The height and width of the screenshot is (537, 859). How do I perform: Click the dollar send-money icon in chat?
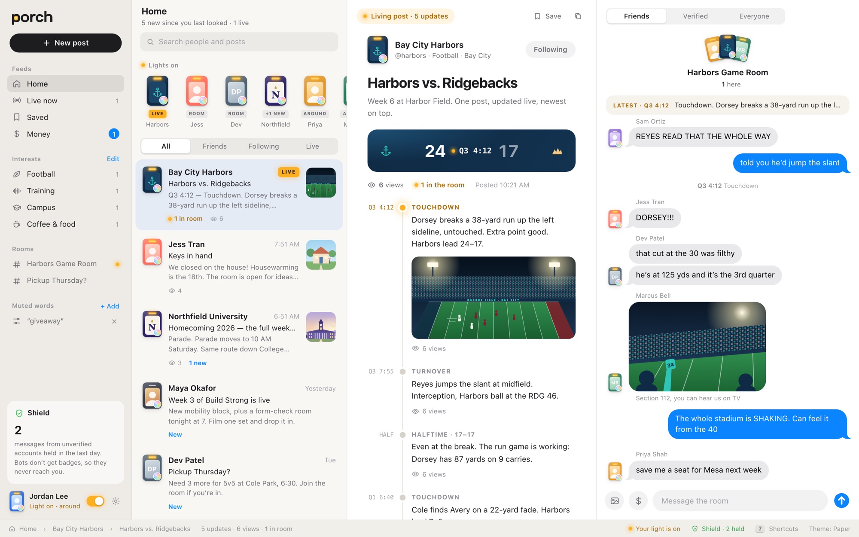pos(638,500)
